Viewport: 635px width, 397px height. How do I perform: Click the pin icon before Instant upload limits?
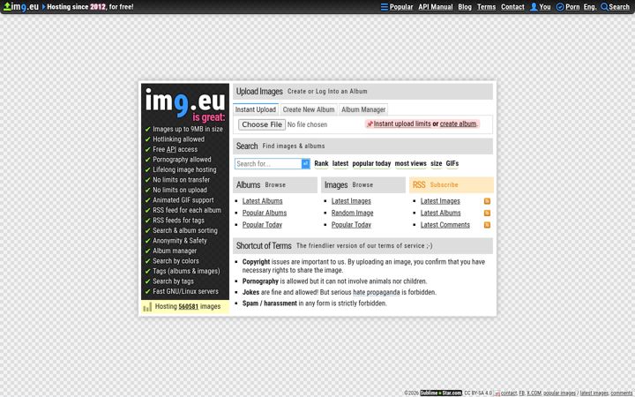370,124
